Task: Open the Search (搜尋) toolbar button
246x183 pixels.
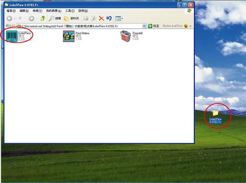Action: pos(55,18)
